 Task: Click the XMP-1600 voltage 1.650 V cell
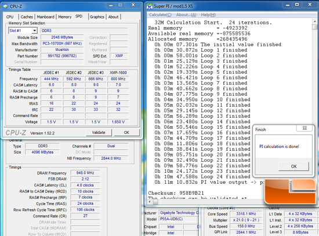pos(118,122)
